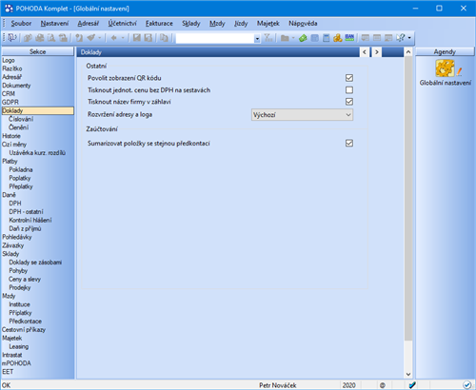Open the folder icon dropdown arrow
This screenshot has height=390, width=476.
click(293, 38)
